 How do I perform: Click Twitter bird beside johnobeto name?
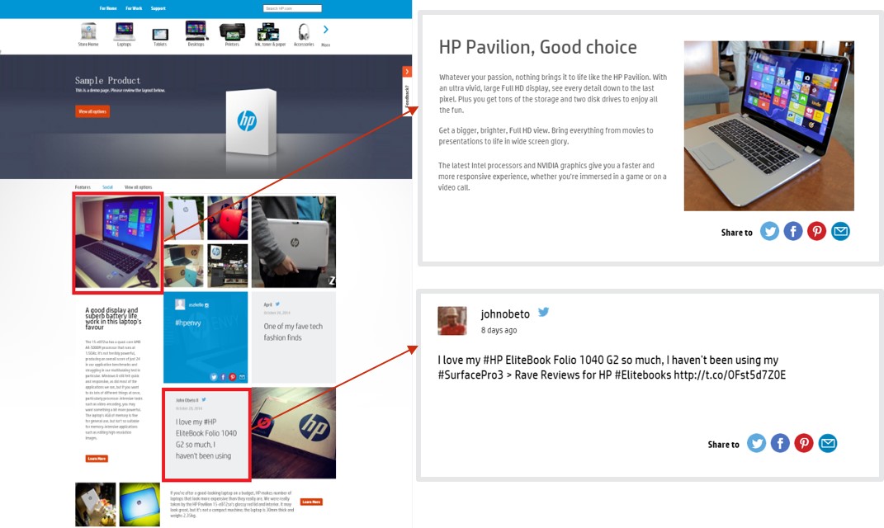point(543,312)
